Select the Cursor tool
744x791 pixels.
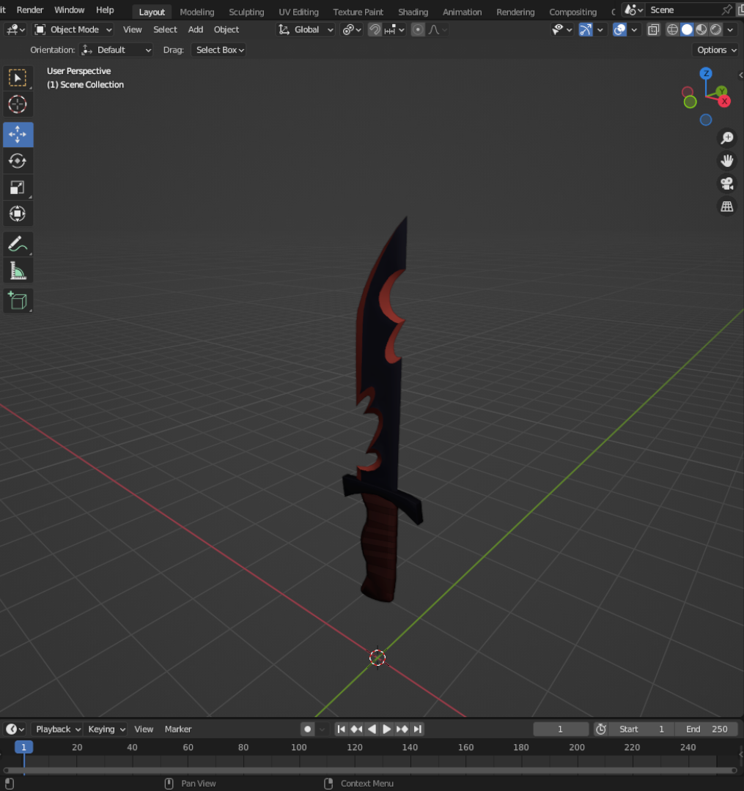(18, 105)
